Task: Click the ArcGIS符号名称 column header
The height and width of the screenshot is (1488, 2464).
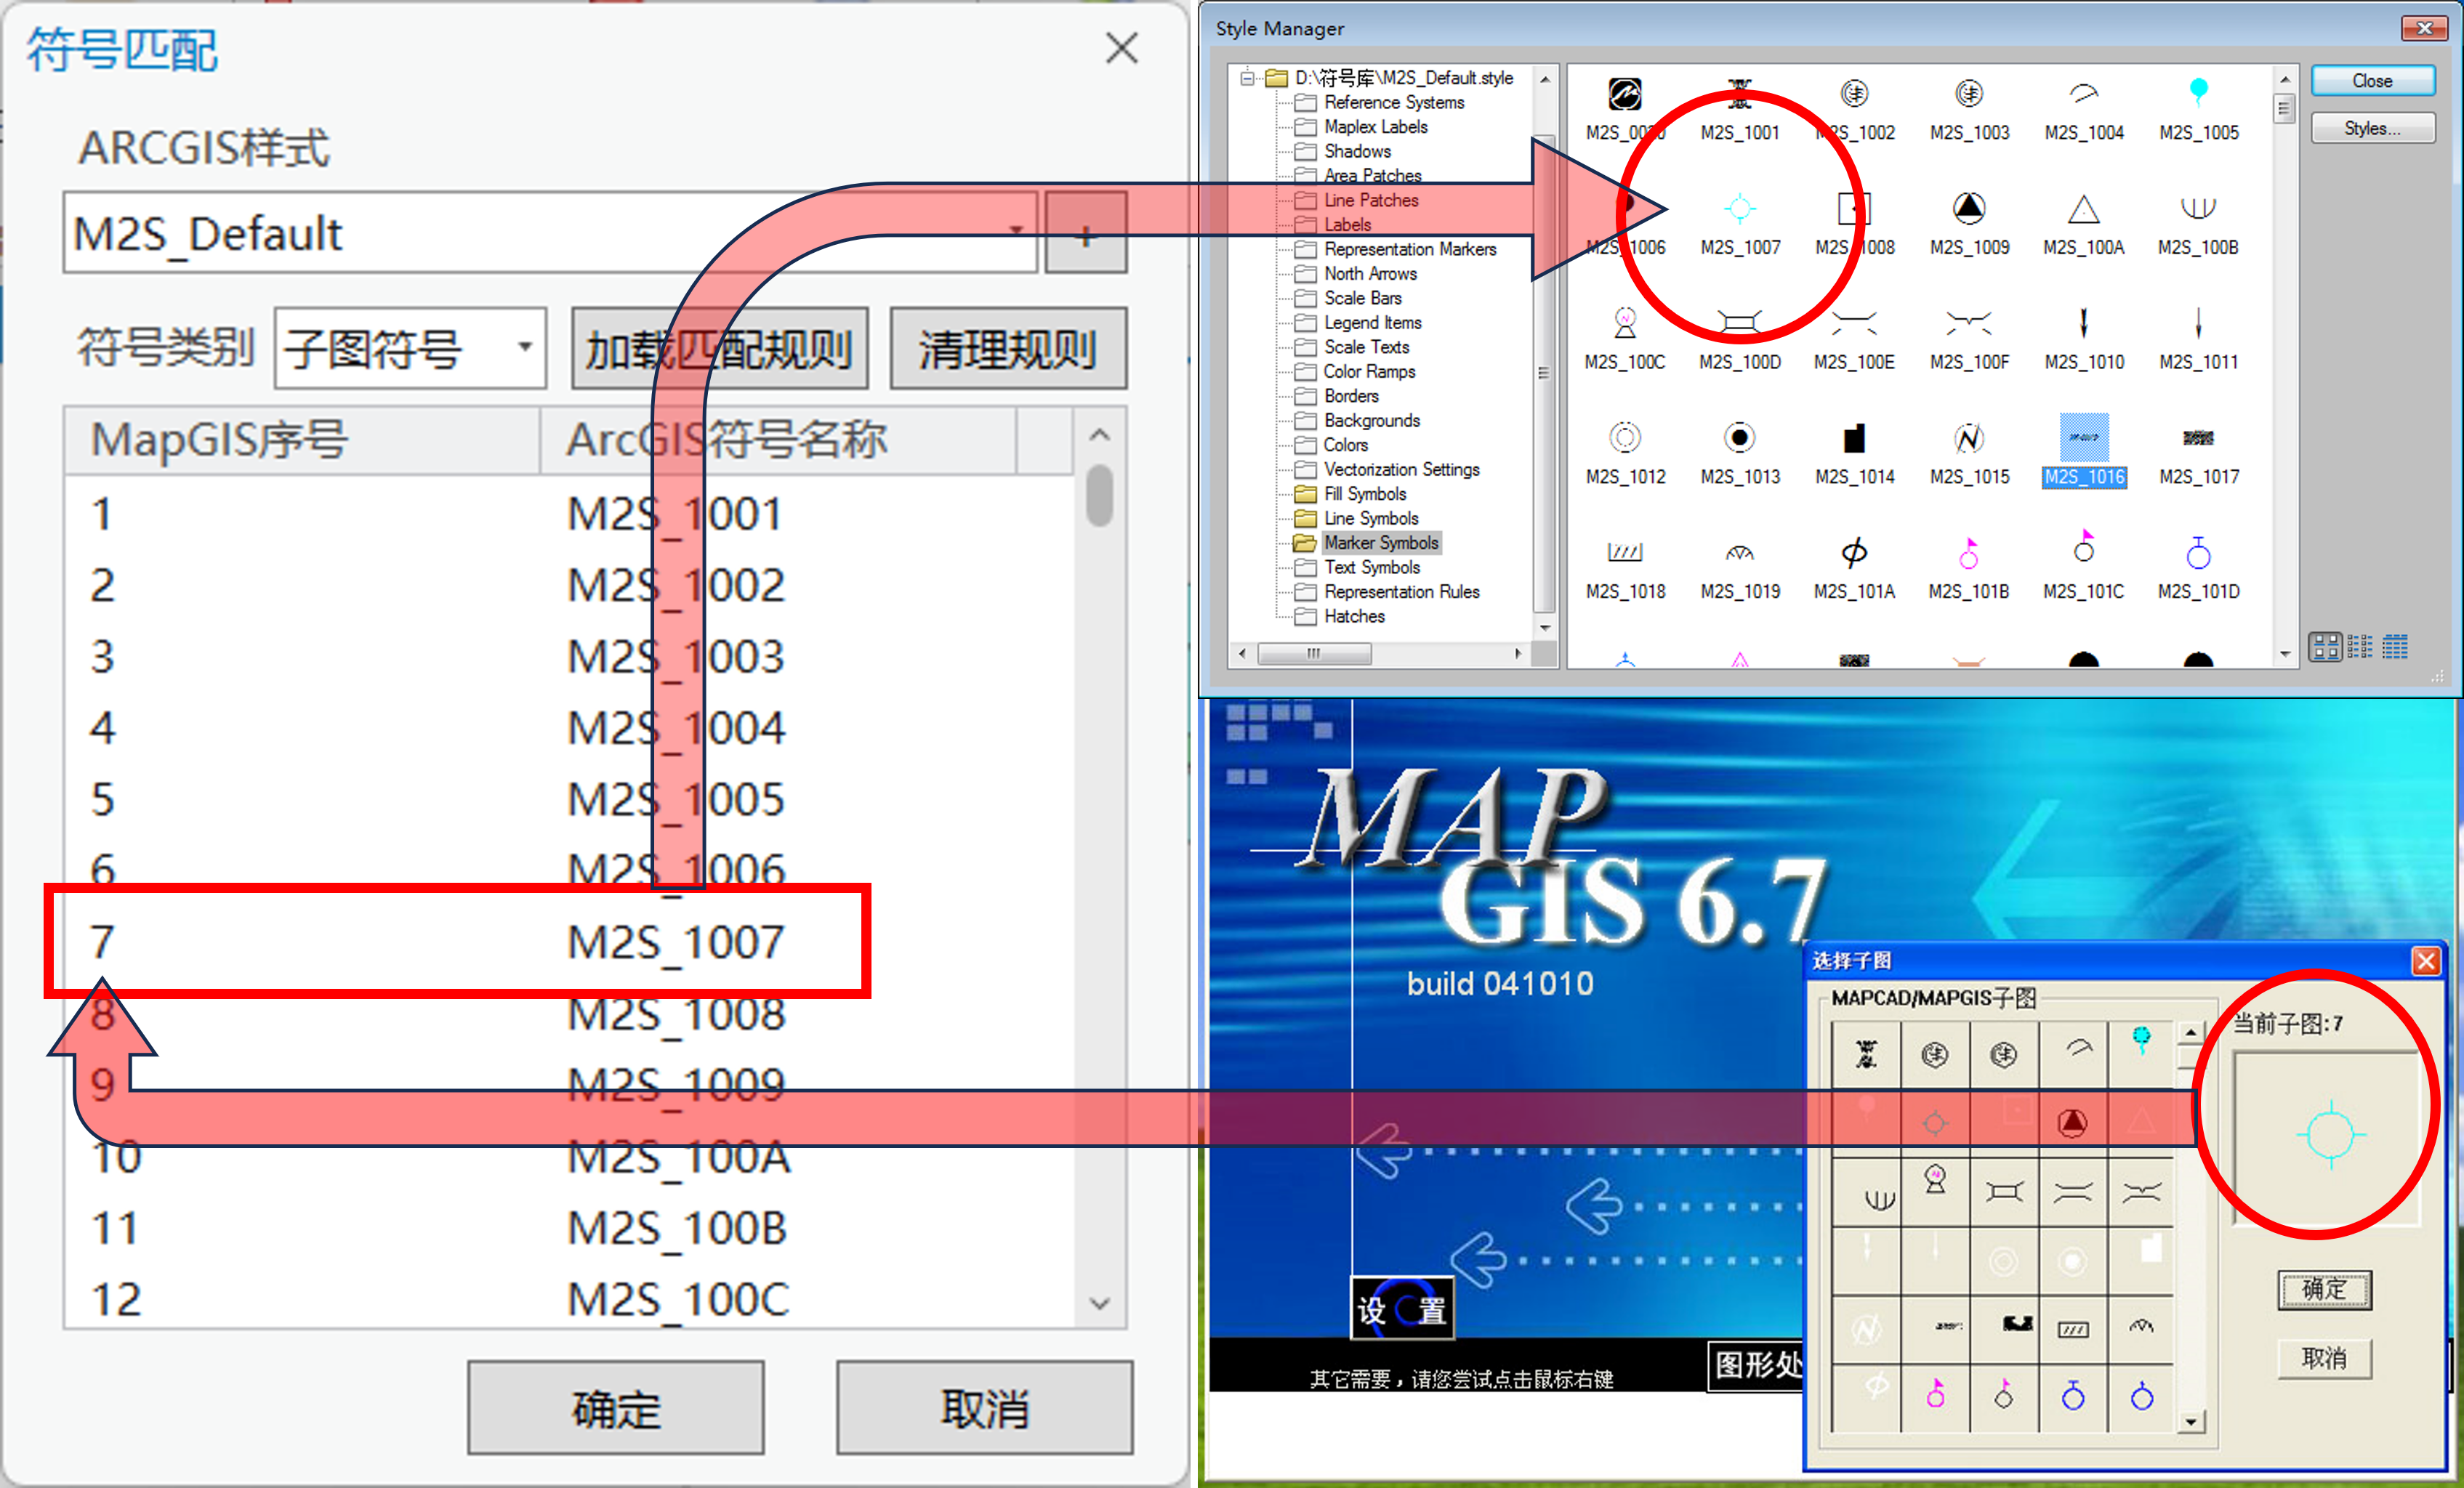Action: pos(779,440)
